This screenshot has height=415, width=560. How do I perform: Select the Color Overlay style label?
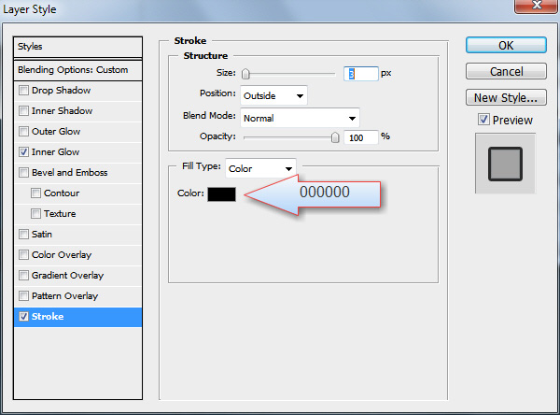62,255
